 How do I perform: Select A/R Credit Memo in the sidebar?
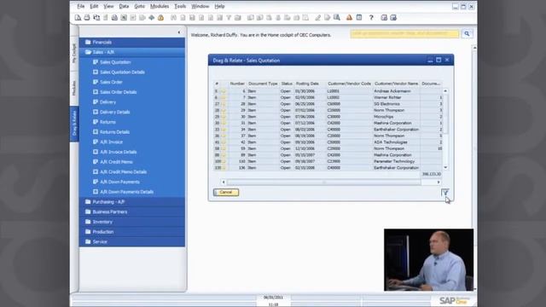(116, 162)
